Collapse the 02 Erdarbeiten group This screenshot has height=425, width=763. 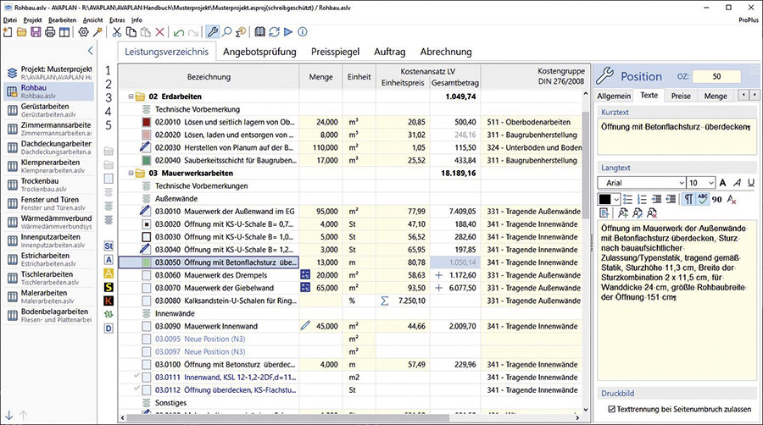coord(131,97)
